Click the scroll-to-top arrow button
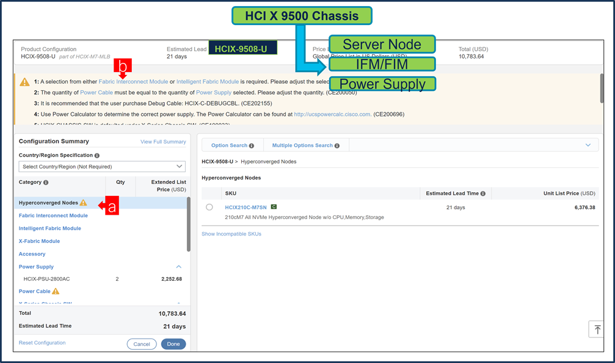Image resolution: width=615 pixels, height=363 pixels. [x=597, y=329]
